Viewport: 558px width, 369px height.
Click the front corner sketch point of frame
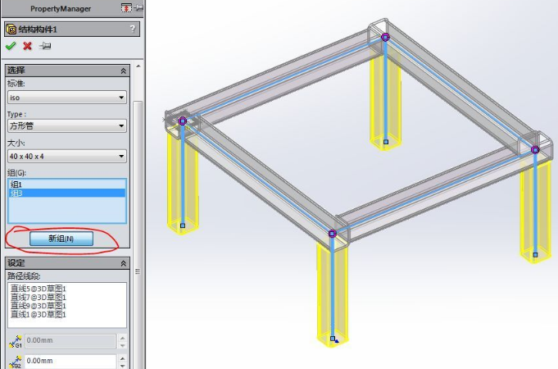[x=332, y=234]
